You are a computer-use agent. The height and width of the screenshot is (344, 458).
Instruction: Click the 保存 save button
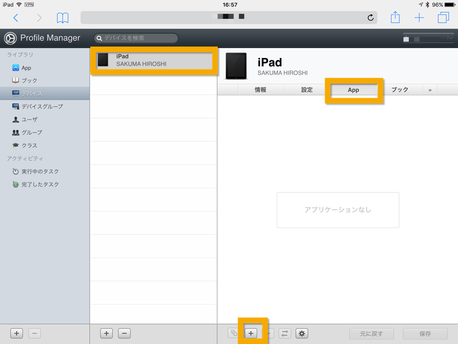[x=425, y=333]
